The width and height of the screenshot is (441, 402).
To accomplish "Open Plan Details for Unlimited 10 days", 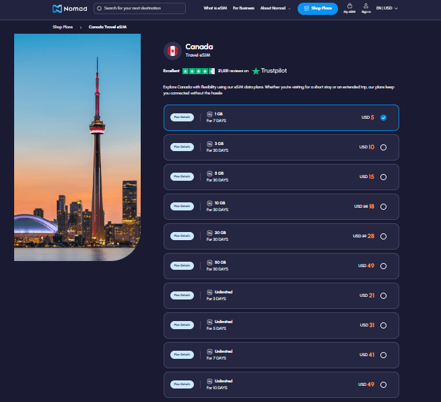I will [x=182, y=384].
